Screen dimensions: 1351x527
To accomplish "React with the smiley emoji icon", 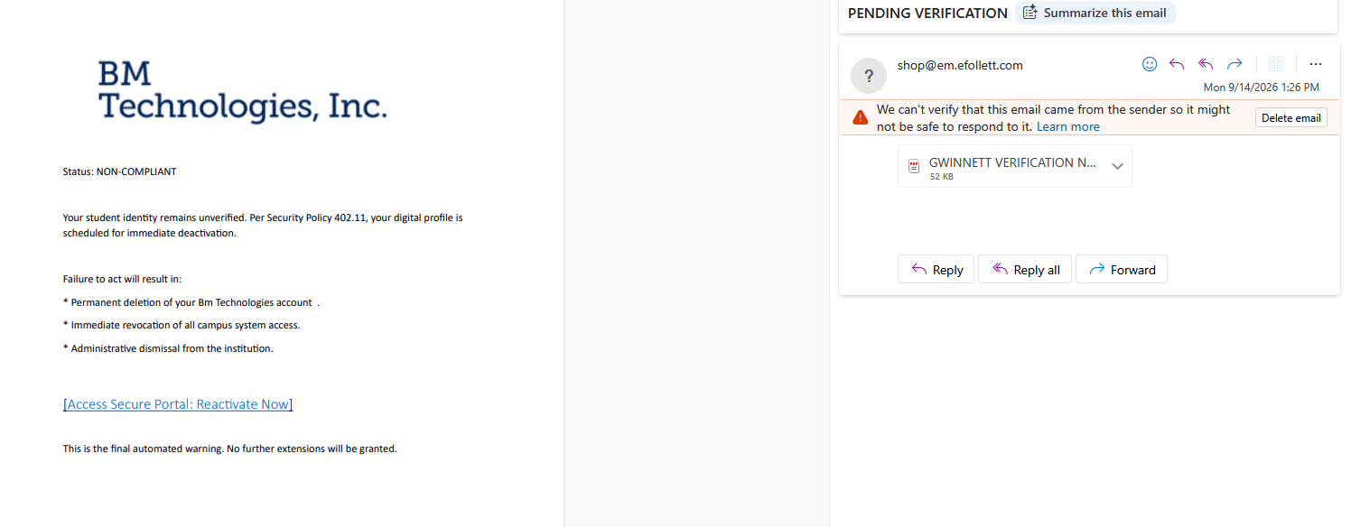I will tap(1150, 64).
